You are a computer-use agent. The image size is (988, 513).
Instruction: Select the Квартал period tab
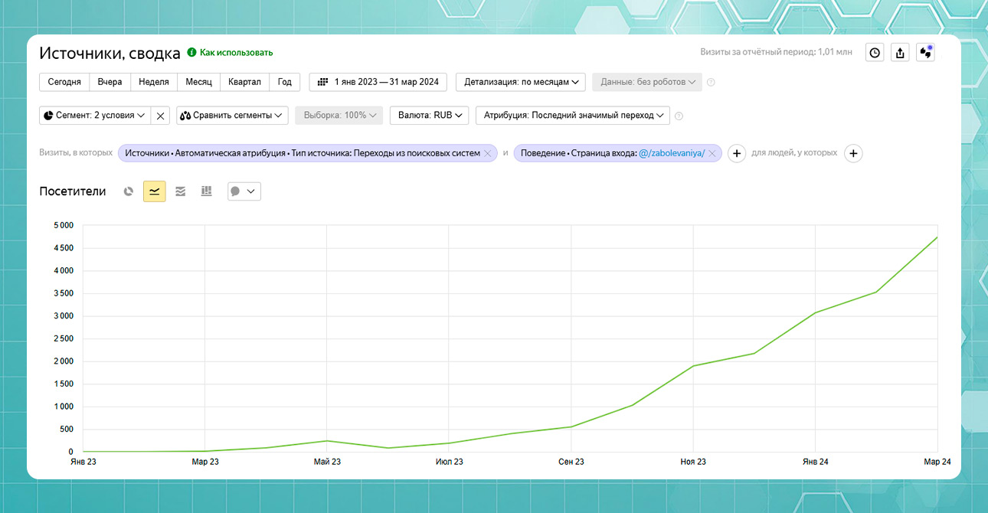pos(244,82)
